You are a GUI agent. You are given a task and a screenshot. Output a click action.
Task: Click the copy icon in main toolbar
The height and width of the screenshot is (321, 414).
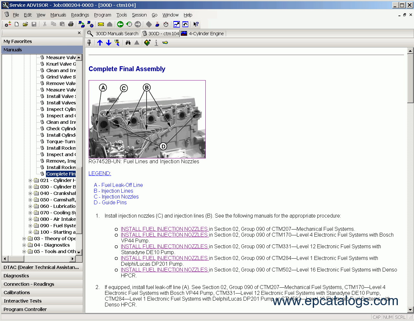coord(53,24)
